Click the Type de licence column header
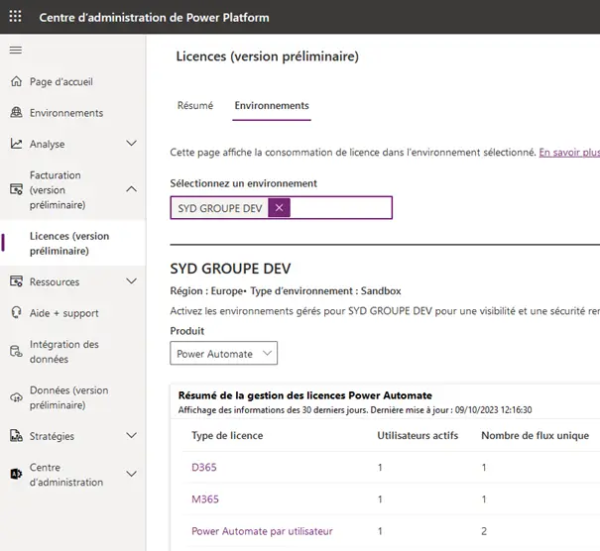The width and height of the screenshot is (600, 551). (x=227, y=435)
